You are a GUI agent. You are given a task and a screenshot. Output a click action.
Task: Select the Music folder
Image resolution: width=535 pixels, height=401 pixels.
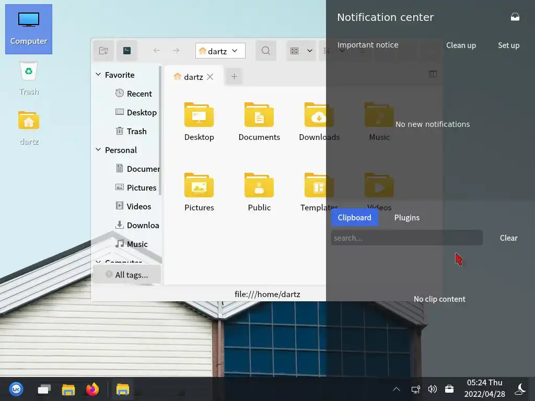pos(379,122)
